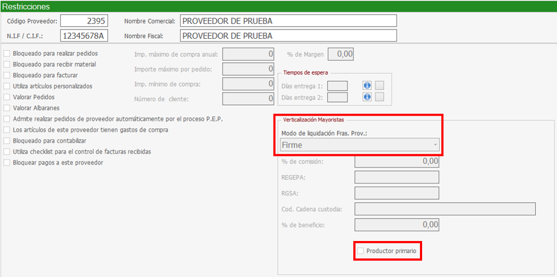Select Imp. máximo de compra anual field

point(248,54)
